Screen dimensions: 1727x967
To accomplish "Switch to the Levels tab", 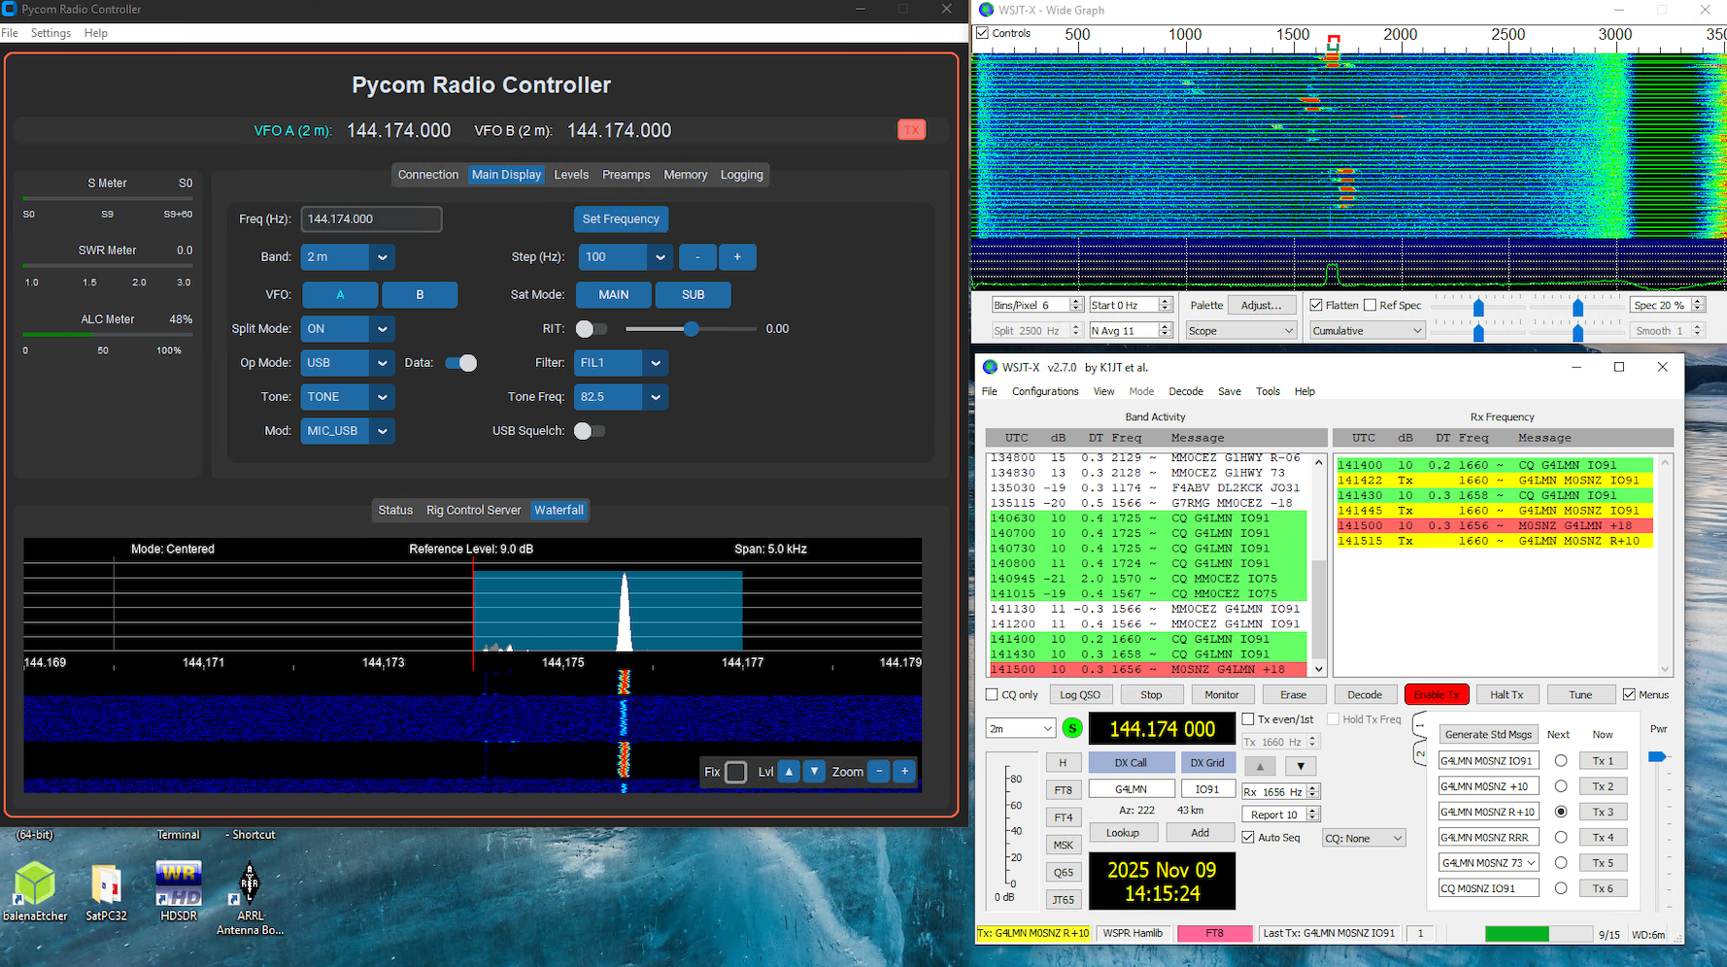I will [571, 175].
